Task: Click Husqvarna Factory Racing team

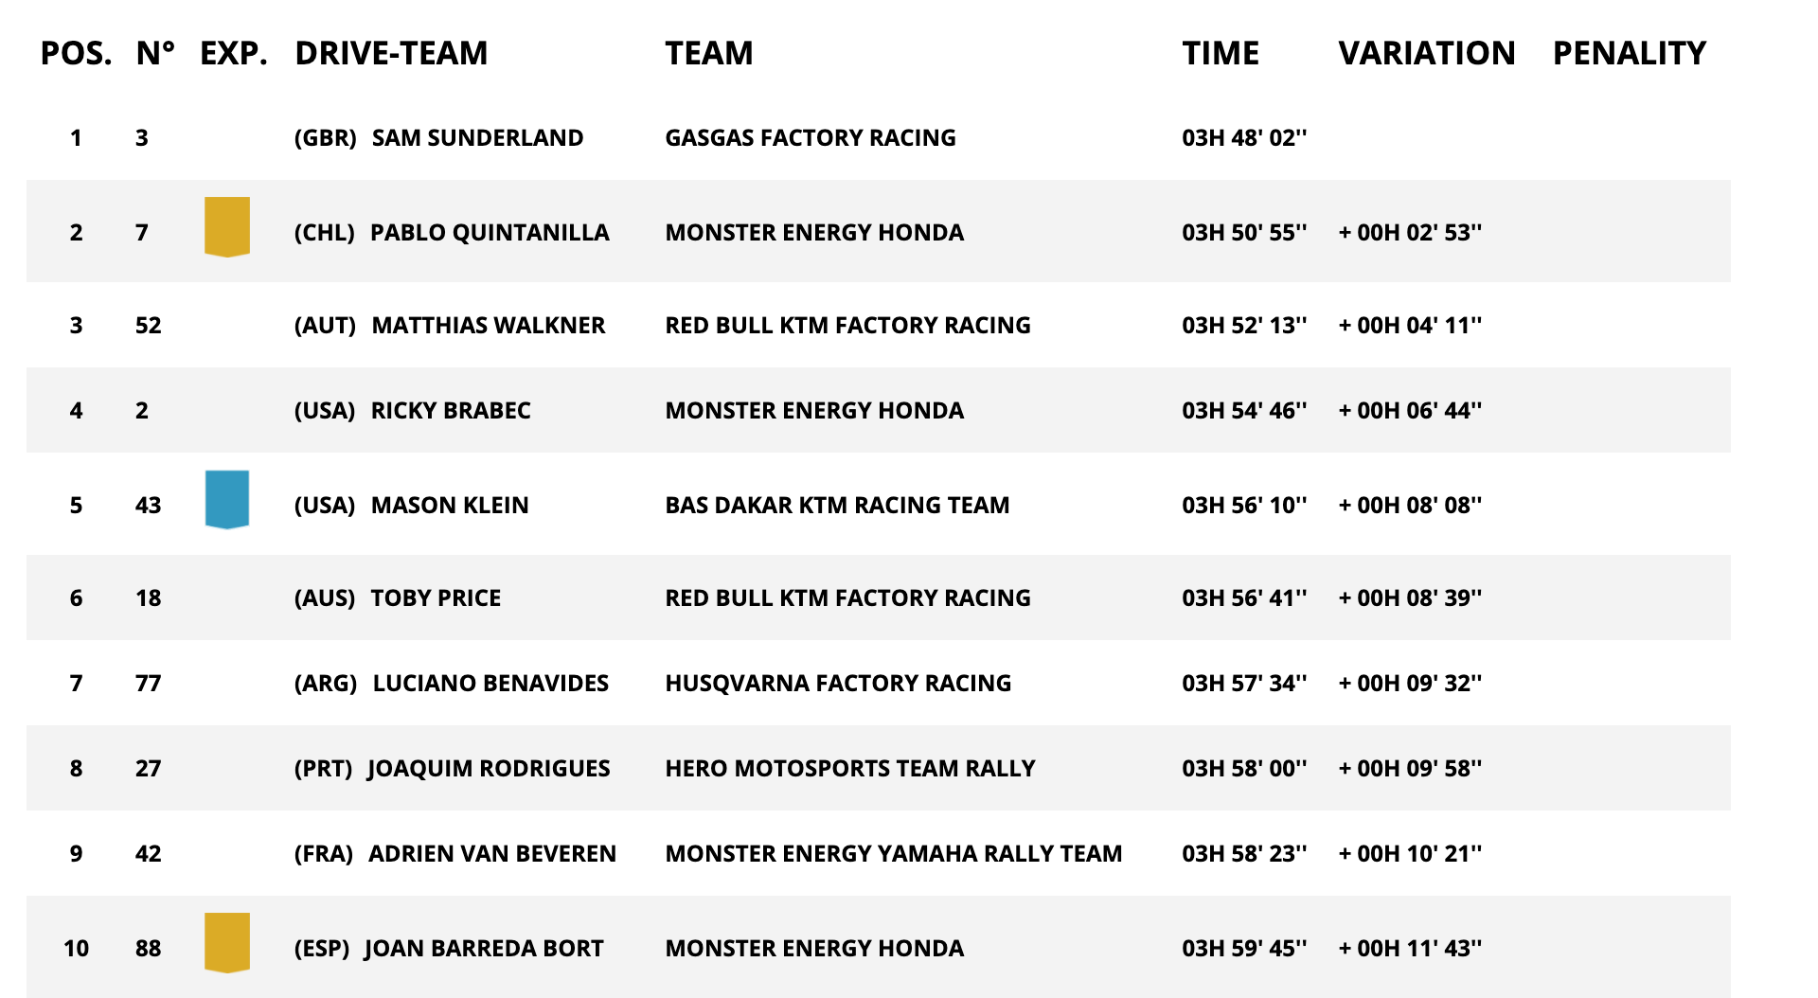Action: click(838, 684)
